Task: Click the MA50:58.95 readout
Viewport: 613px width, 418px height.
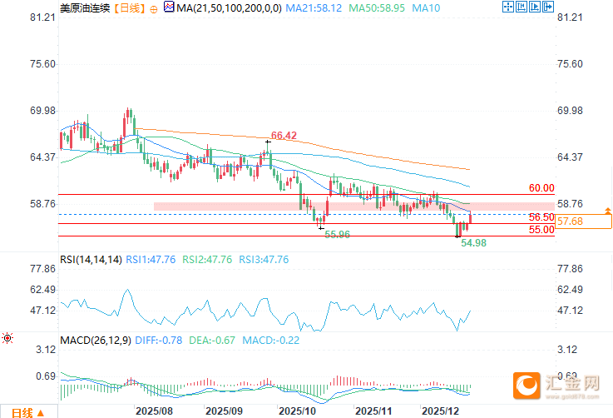Action: pos(377,8)
